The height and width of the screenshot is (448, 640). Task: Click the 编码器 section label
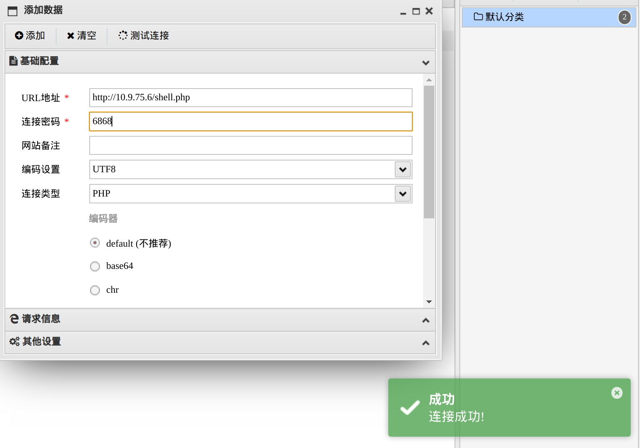[x=103, y=219]
